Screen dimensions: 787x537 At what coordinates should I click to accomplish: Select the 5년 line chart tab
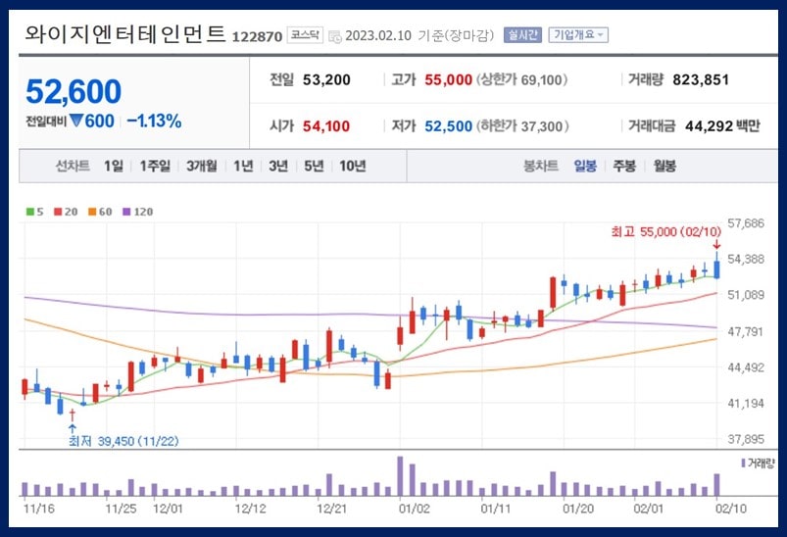click(314, 166)
